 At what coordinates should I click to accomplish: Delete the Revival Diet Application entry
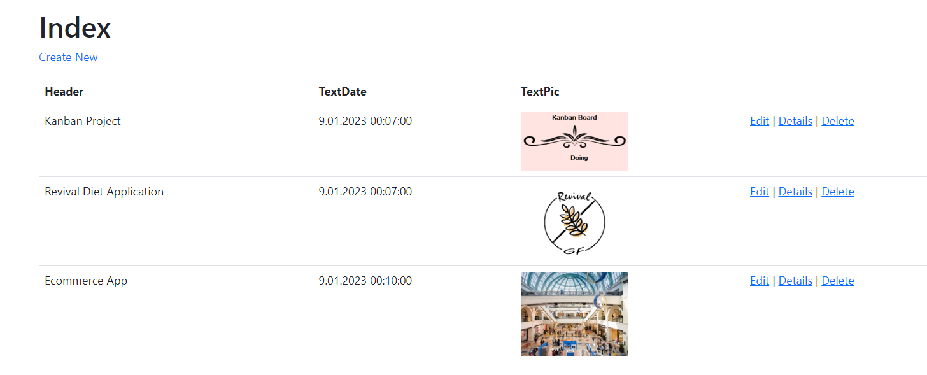coord(838,192)
